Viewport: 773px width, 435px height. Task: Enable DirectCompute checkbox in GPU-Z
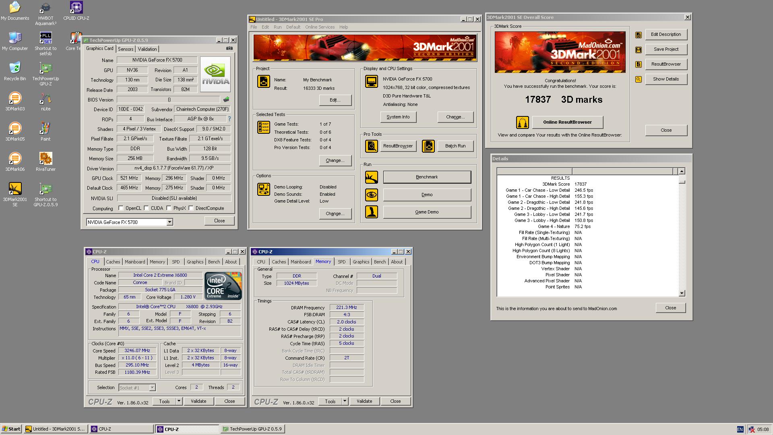[191, 208]
